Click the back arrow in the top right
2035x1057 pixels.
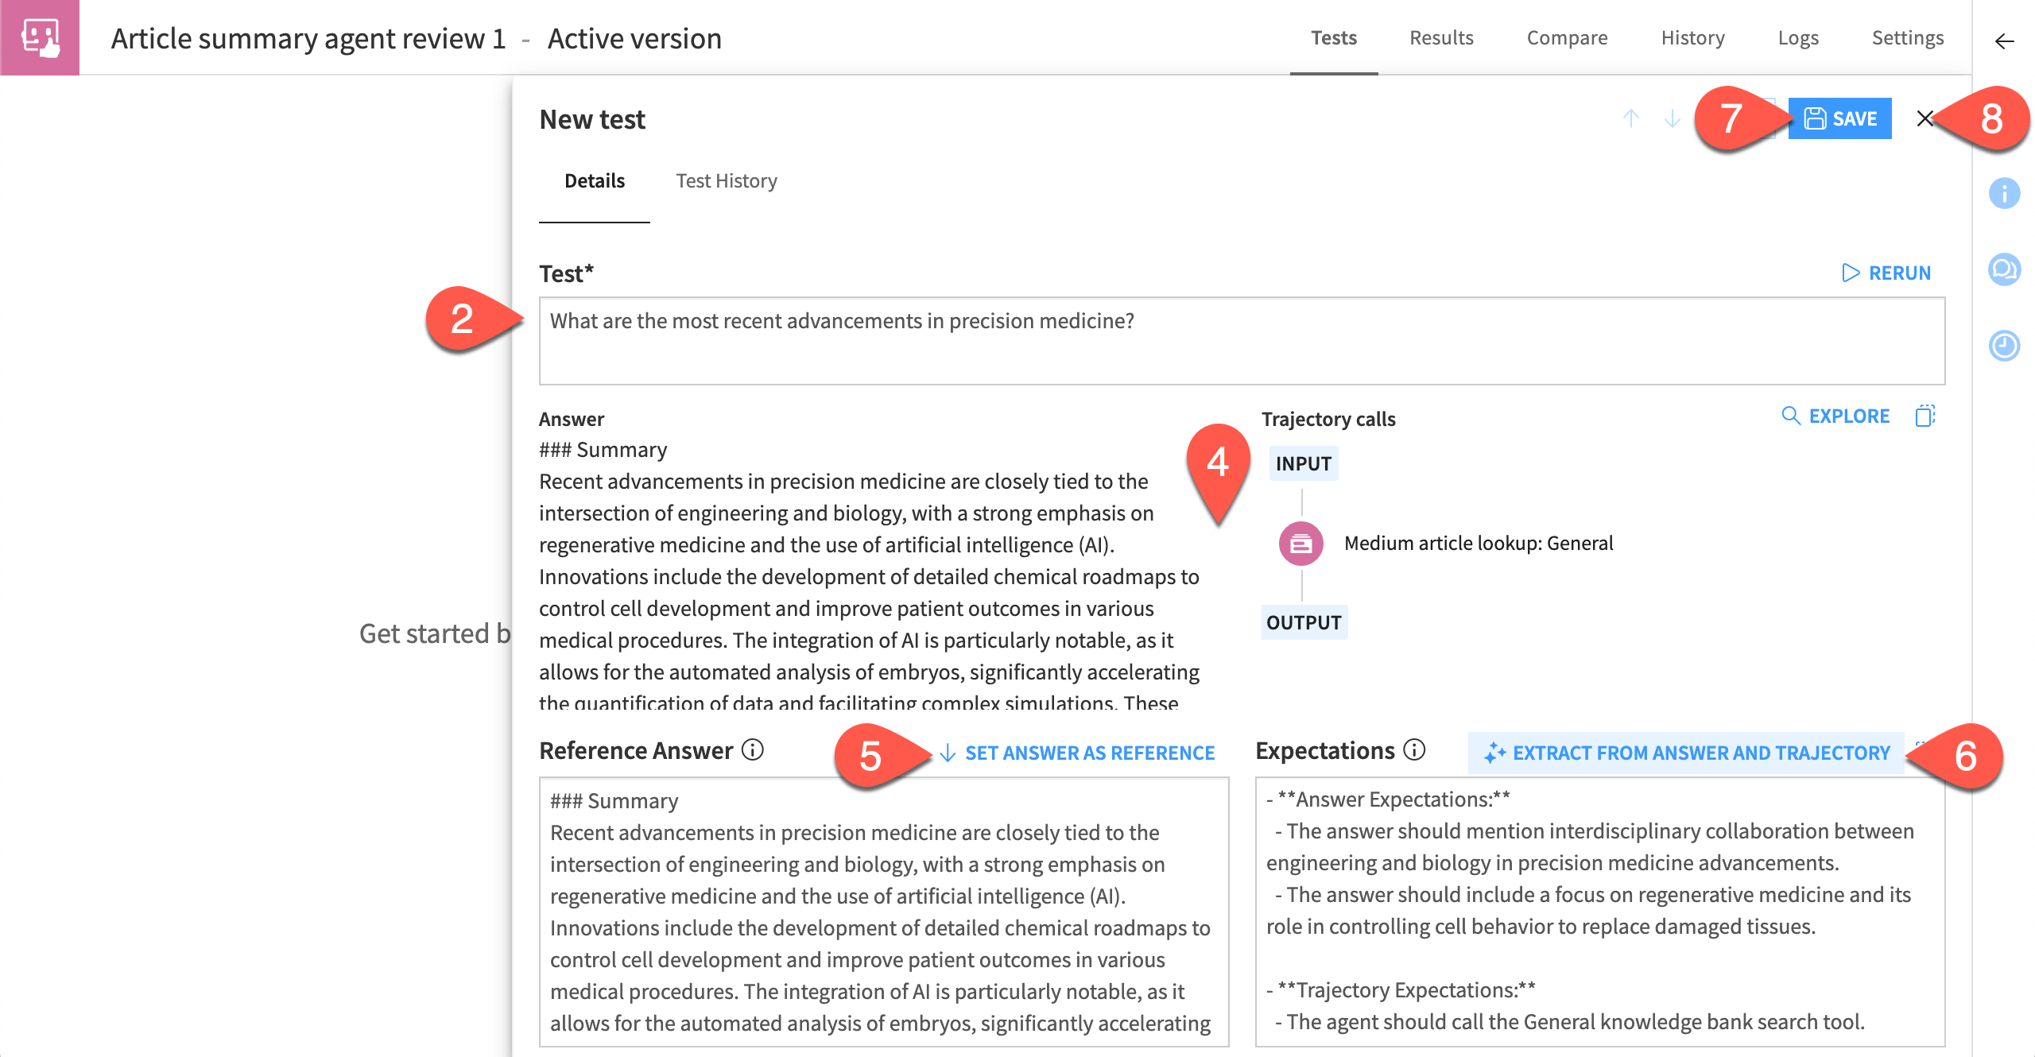coord(2005,42)
